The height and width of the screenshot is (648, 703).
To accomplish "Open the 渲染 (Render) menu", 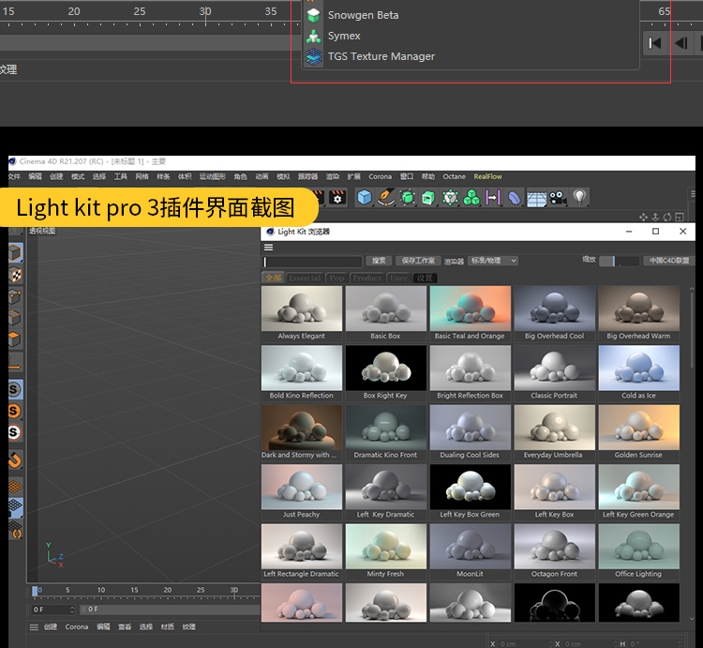I will [x=332, y=176].
